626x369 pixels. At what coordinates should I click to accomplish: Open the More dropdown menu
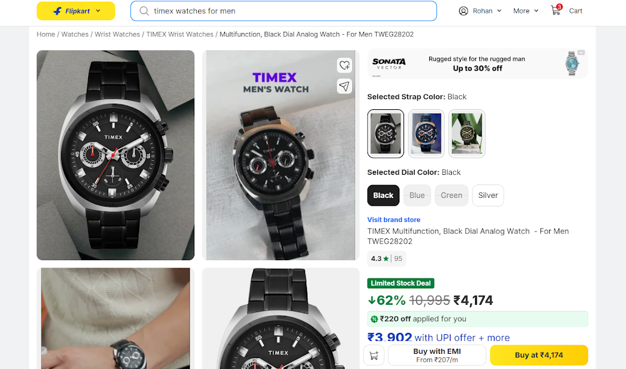click(x=526, y=11)
